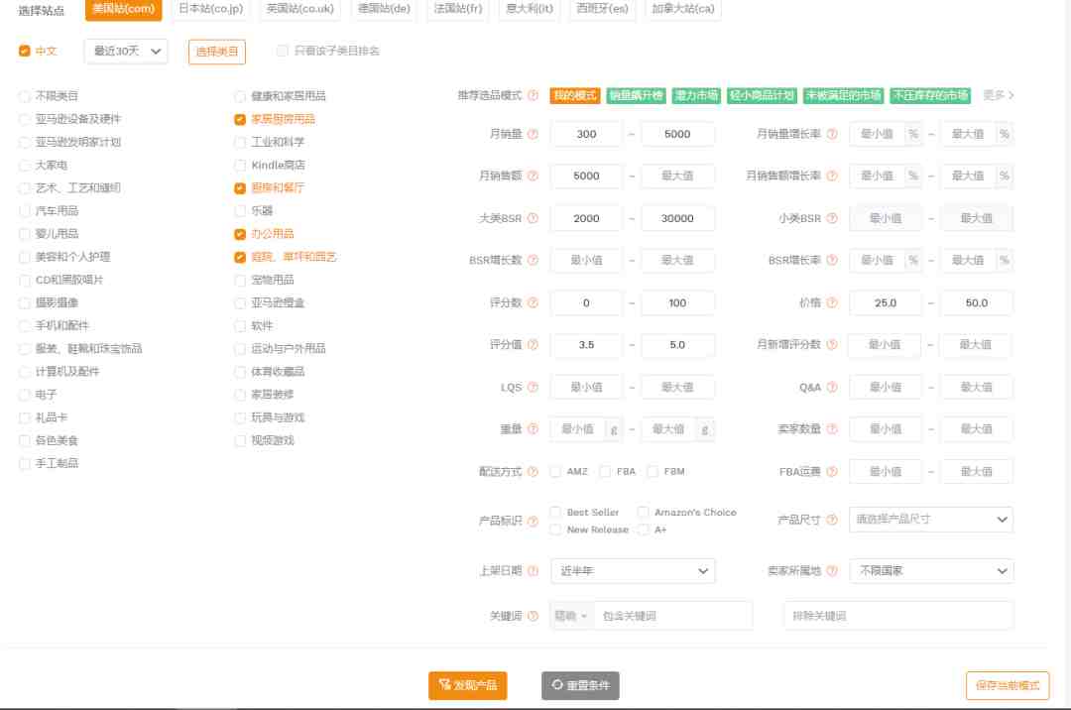Viewport: 1071px width, 710px height.
Task: Tick the New Release checkbox
Action: 555,530
